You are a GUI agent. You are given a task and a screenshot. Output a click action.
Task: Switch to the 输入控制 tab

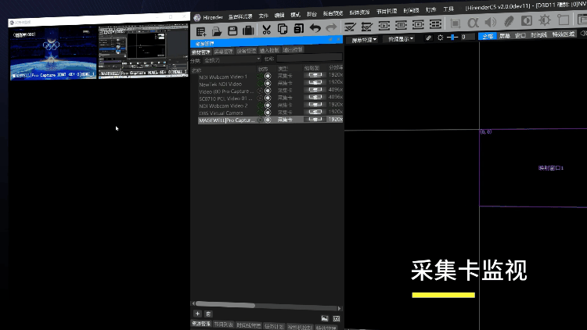pos(269,50)
